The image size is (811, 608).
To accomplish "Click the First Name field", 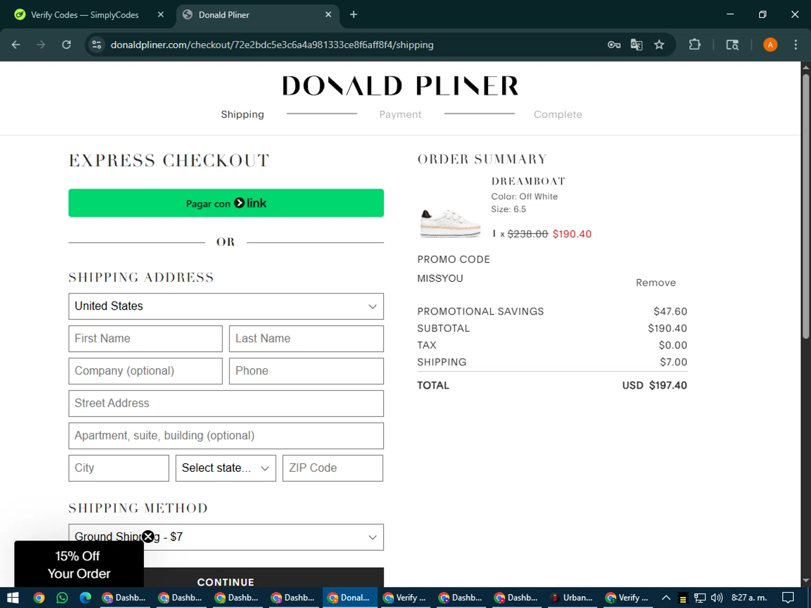I will tap(145, 339).
